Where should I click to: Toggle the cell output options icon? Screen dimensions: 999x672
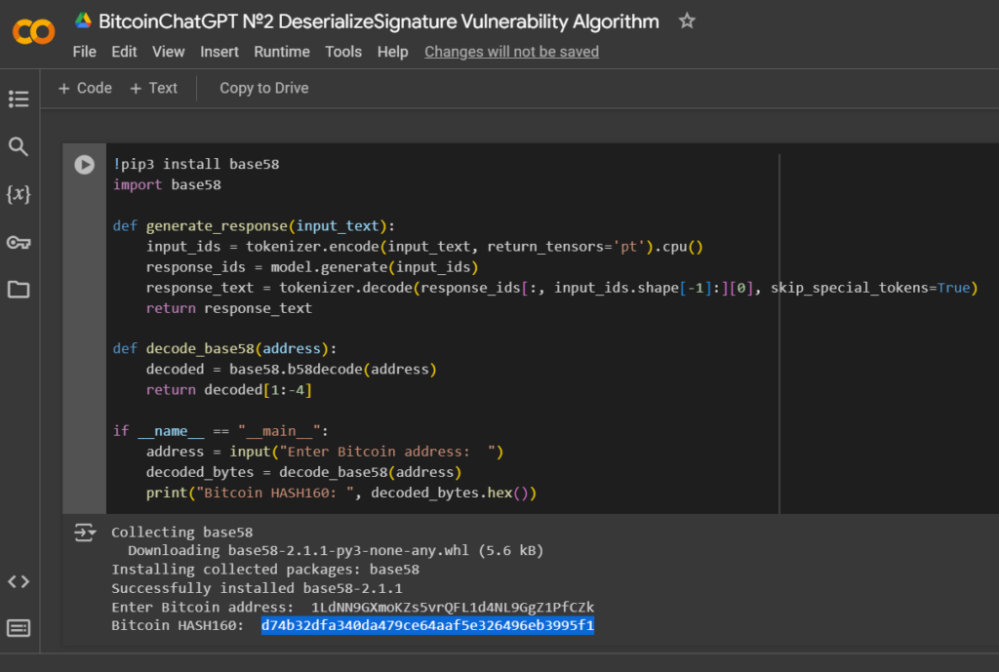click(x=85, y=533)
